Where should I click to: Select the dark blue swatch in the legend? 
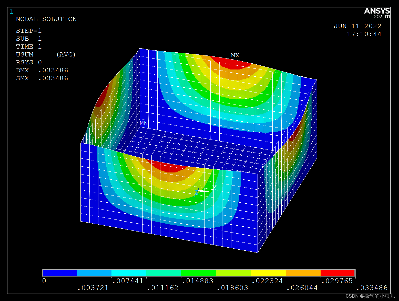tap(59, 273)
